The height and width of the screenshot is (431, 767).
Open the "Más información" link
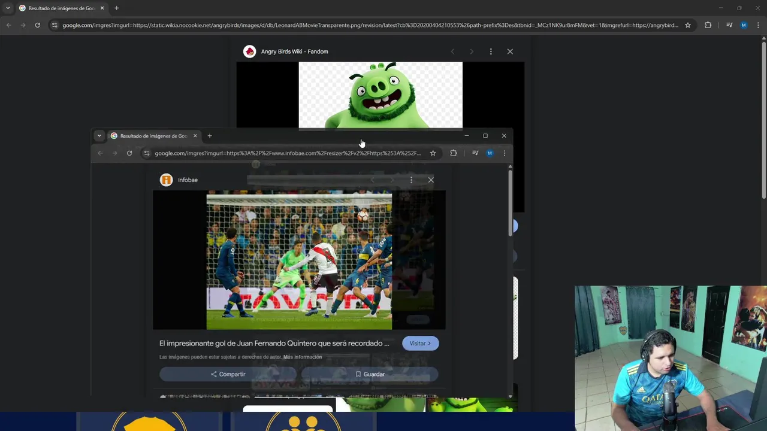click(x=303, y=357)
